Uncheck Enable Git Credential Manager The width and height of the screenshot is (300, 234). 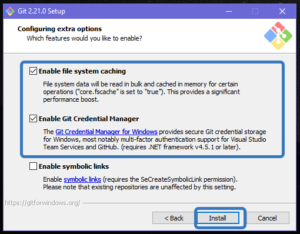[x=33, y=119]
